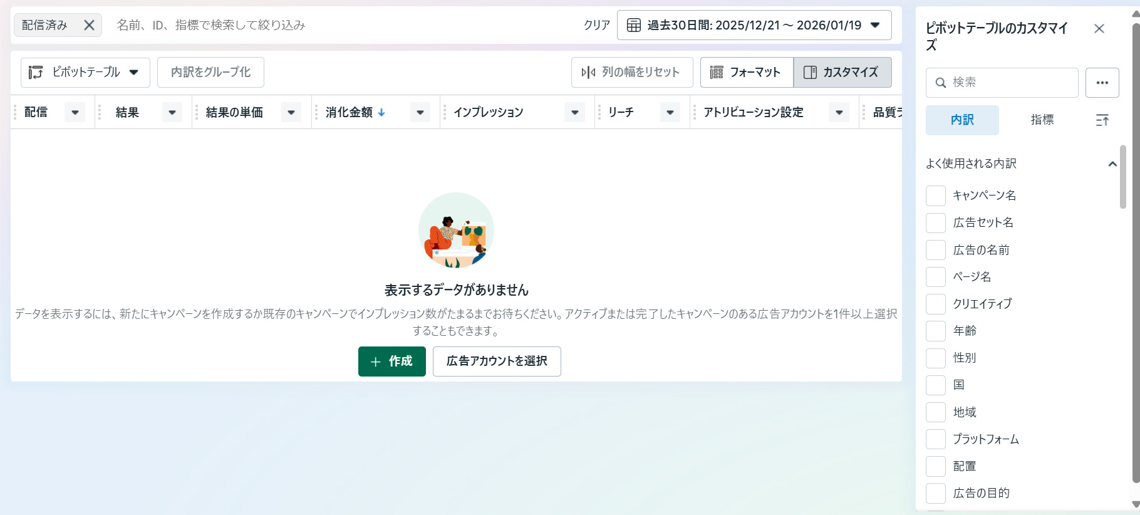The image size is (1140, 515).
Task: Open the 消化金額 column dropdown arrow
Action: (420, 113)
